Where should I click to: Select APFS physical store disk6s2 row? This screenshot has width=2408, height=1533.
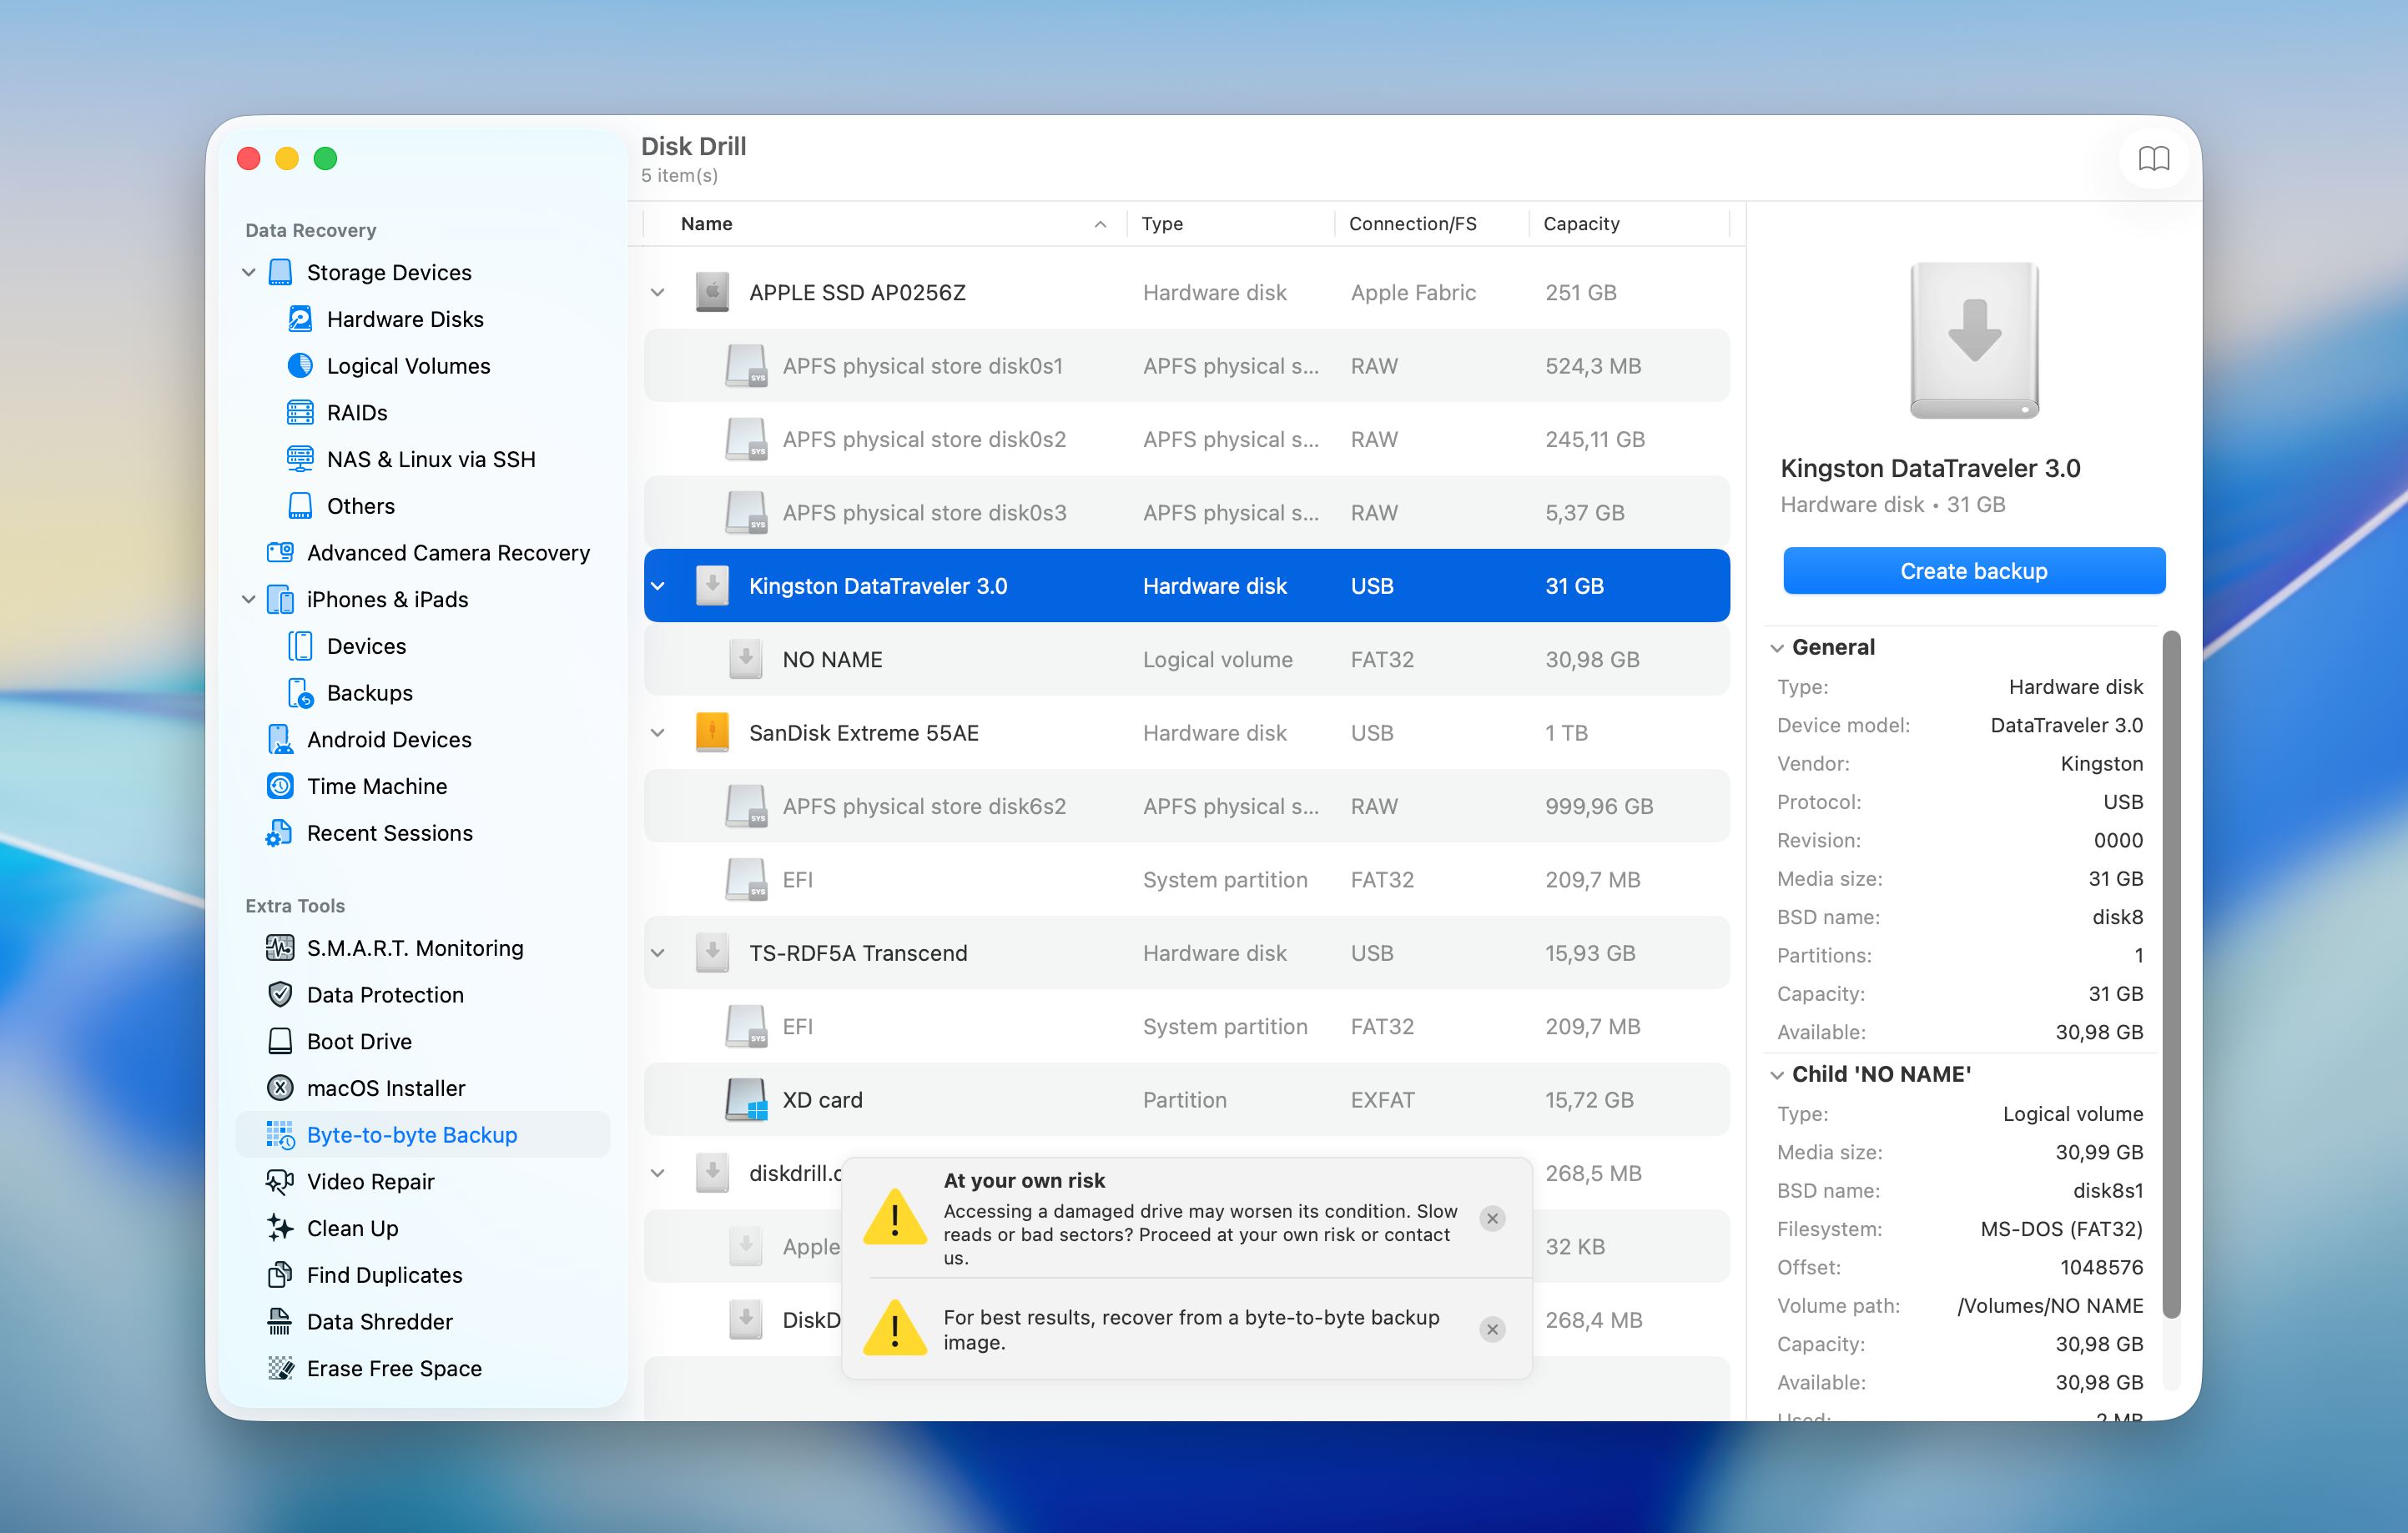[1186, 806]
